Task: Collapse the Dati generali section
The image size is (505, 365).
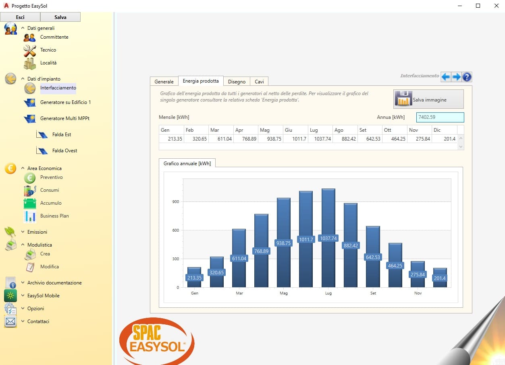Action: pos(23,28)
